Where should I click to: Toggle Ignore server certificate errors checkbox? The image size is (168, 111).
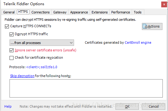pos(11,50)
